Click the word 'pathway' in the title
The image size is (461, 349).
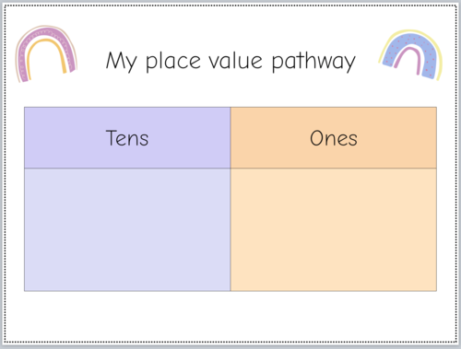pyautogui.click(x=313, y=61)
